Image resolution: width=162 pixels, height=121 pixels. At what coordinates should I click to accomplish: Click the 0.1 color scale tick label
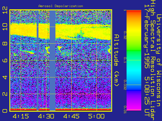coord(125,60)
